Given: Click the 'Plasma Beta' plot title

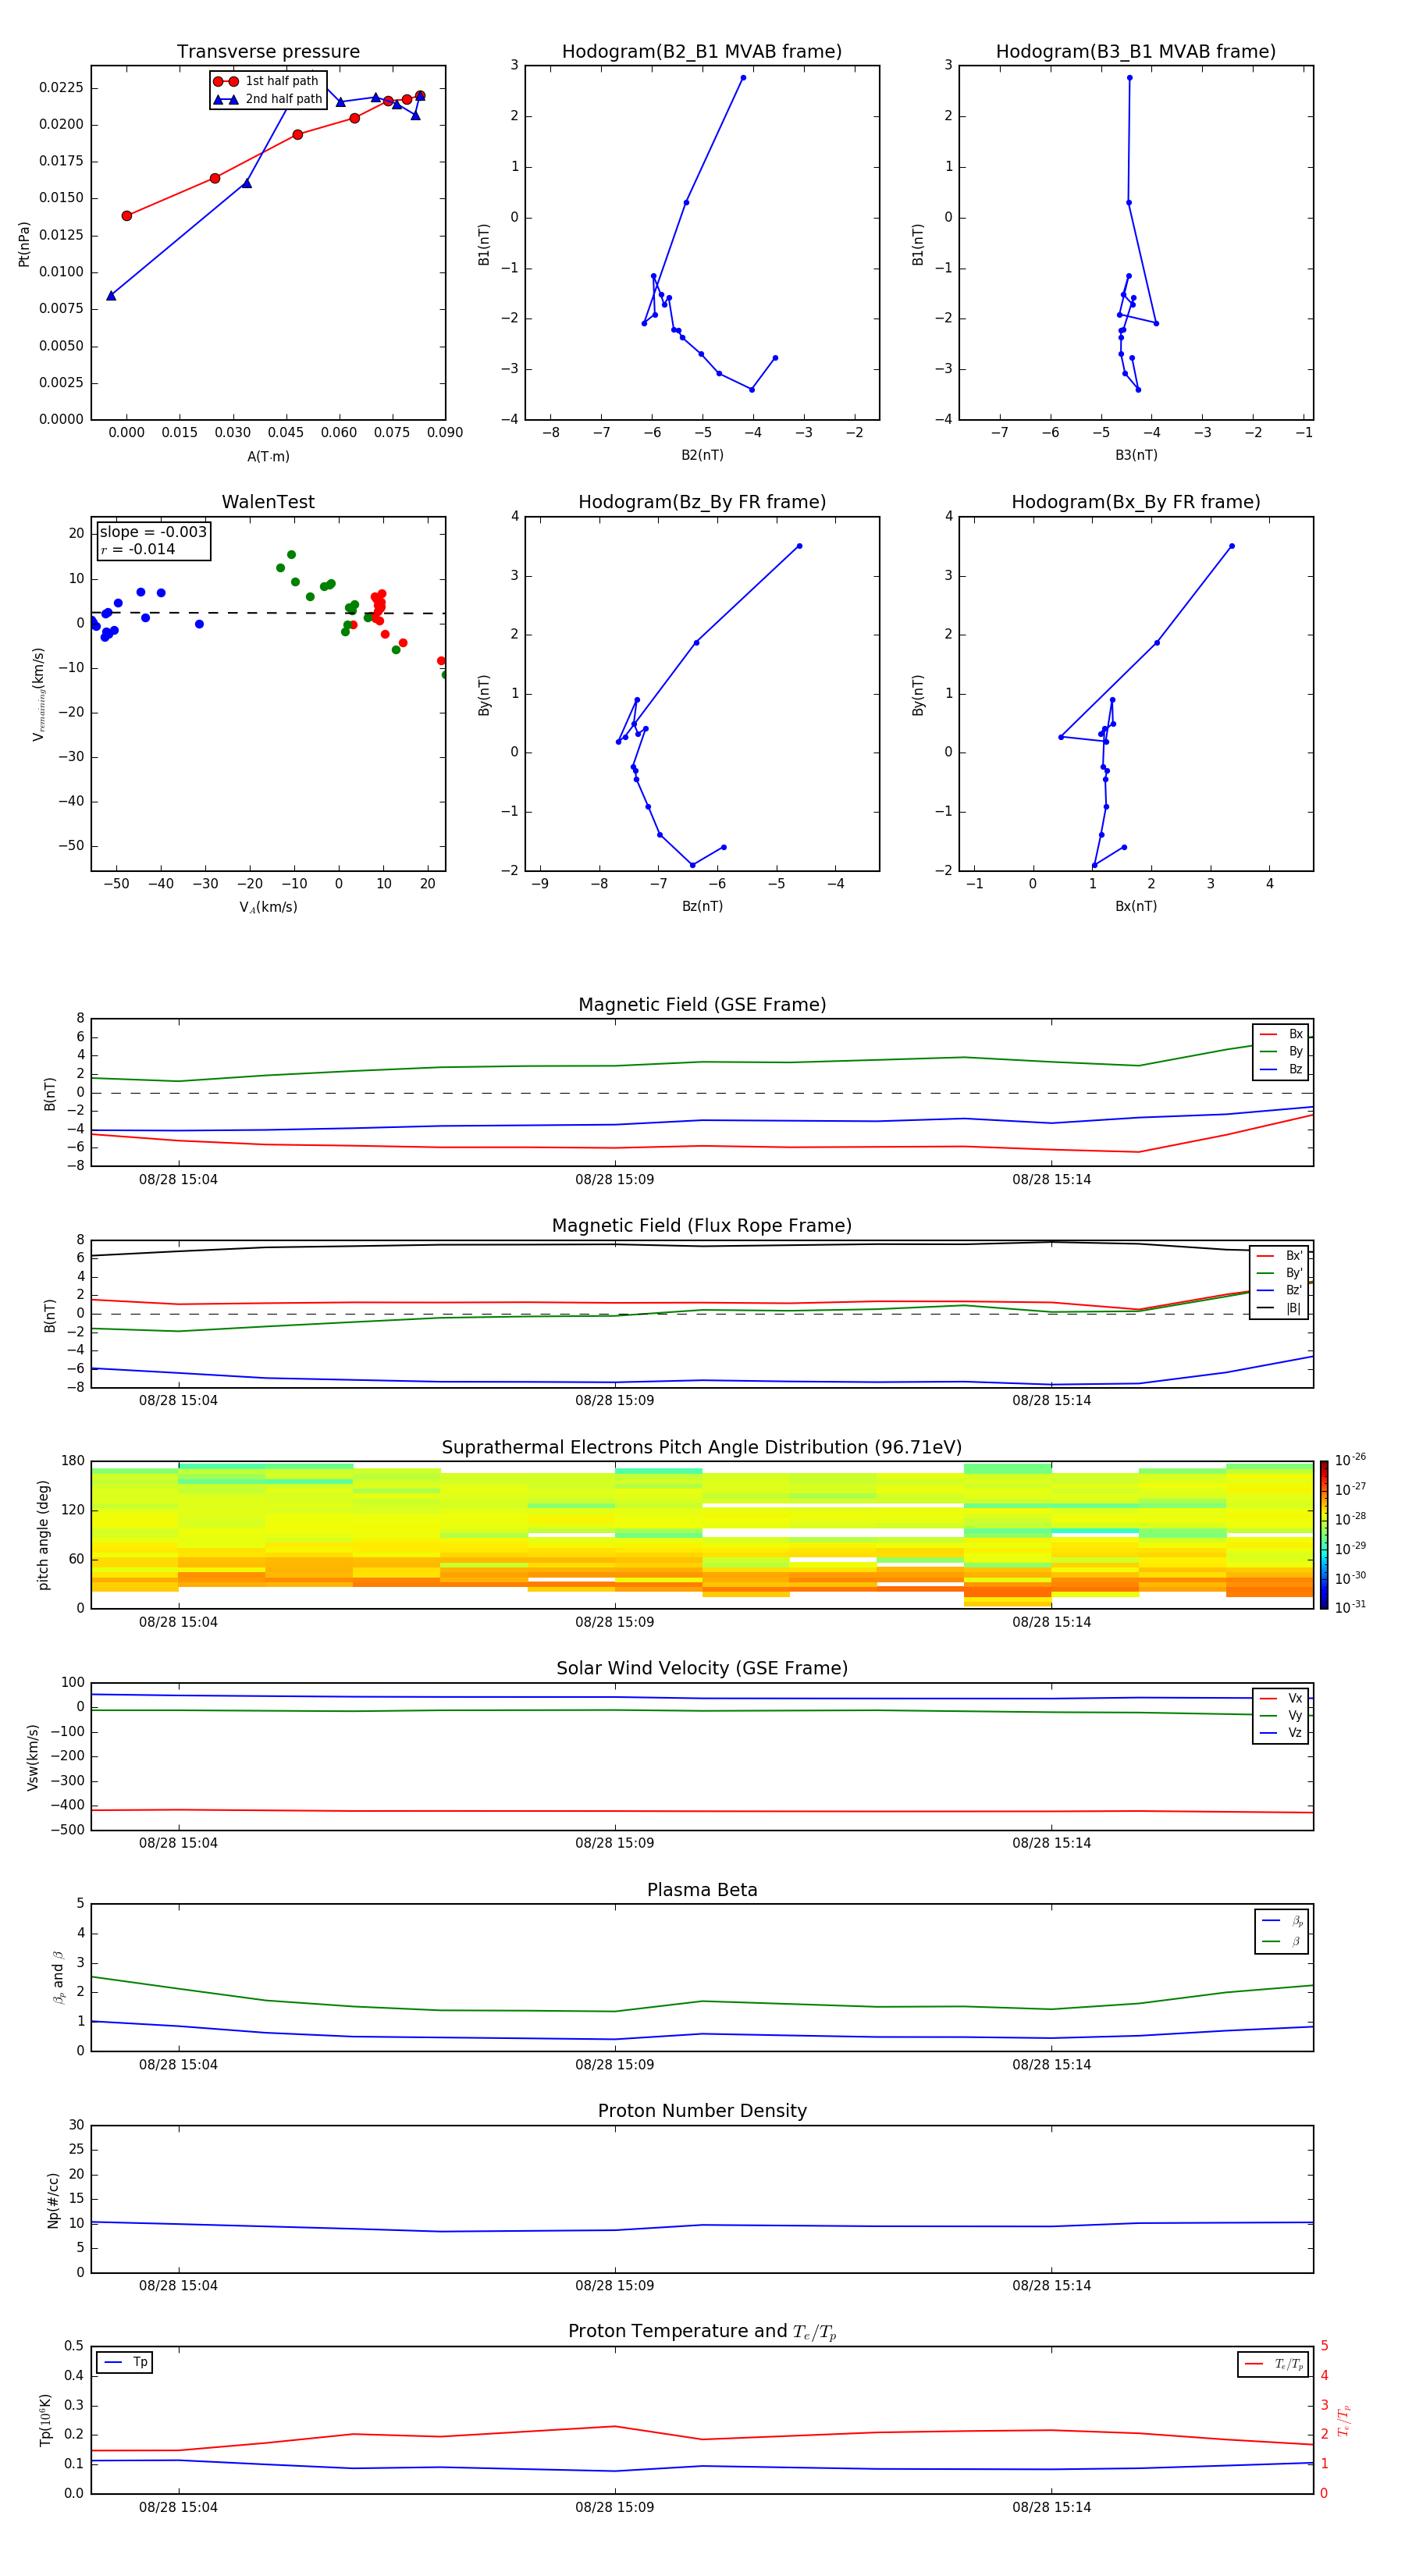Looking at the screenshot, I should click(x=702, y=1890).
